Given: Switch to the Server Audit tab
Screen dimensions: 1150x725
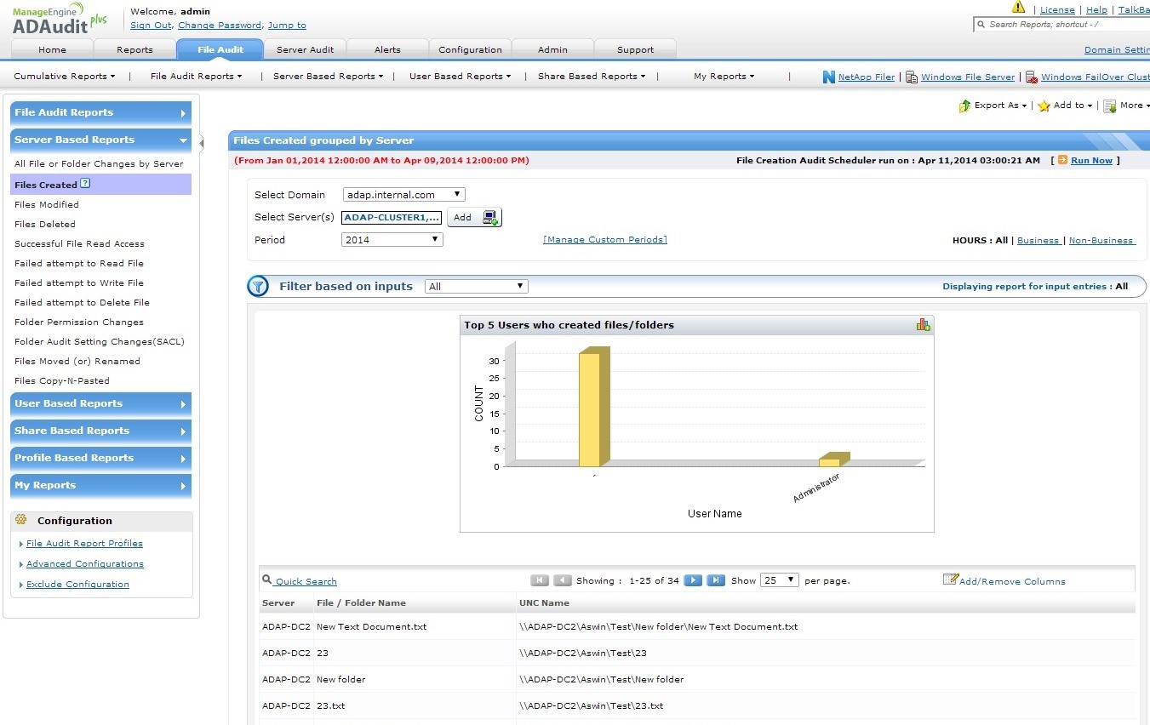Looking at the screenshot, I should pyautogui.click(x=305, y=49).
